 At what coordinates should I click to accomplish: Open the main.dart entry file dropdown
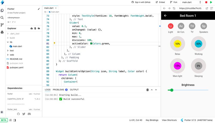pos(192,2)
